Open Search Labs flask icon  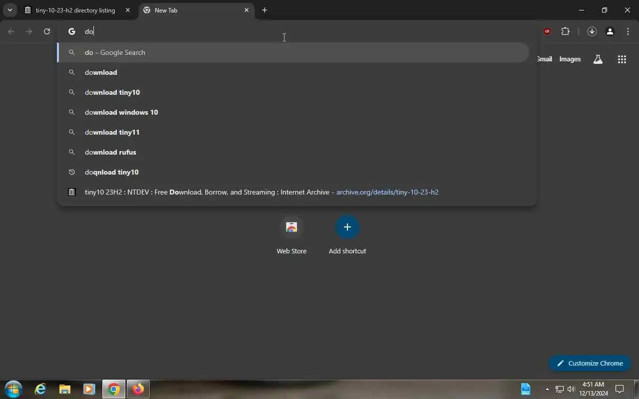(x=598, y=59)
